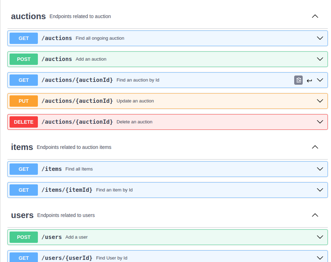The height and width of the screenshot is (262, 331).
Task: Copy the GET /auctions/{auctionId} path to clipboard
Action: click(298, 80)
